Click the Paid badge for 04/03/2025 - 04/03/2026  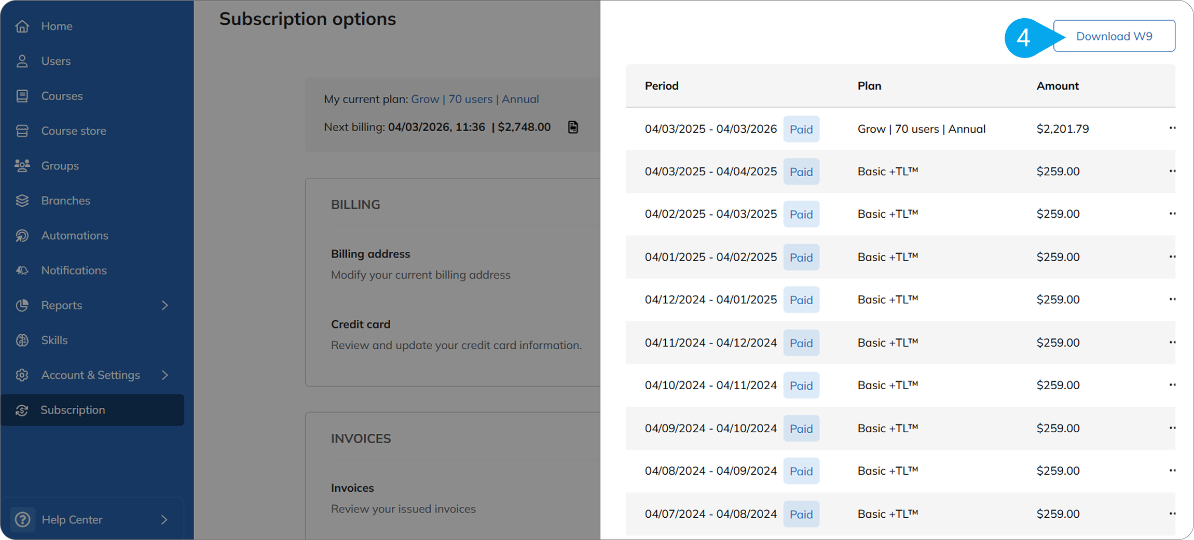(x=801, y=129)
